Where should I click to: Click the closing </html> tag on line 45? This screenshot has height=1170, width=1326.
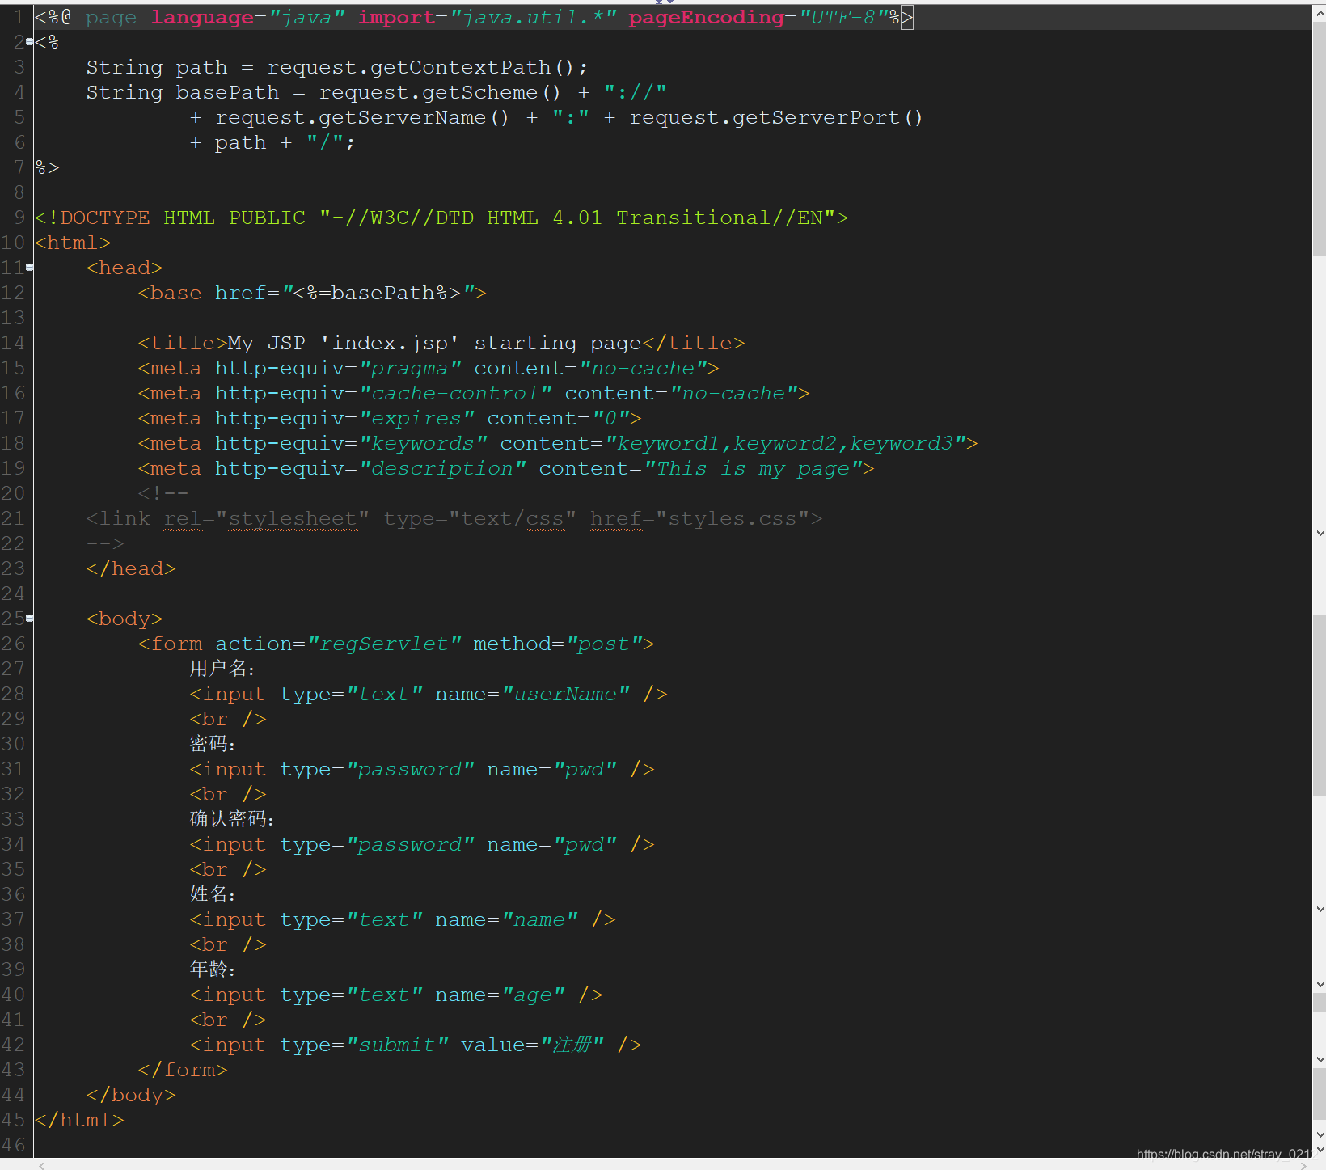(79, 1120)
